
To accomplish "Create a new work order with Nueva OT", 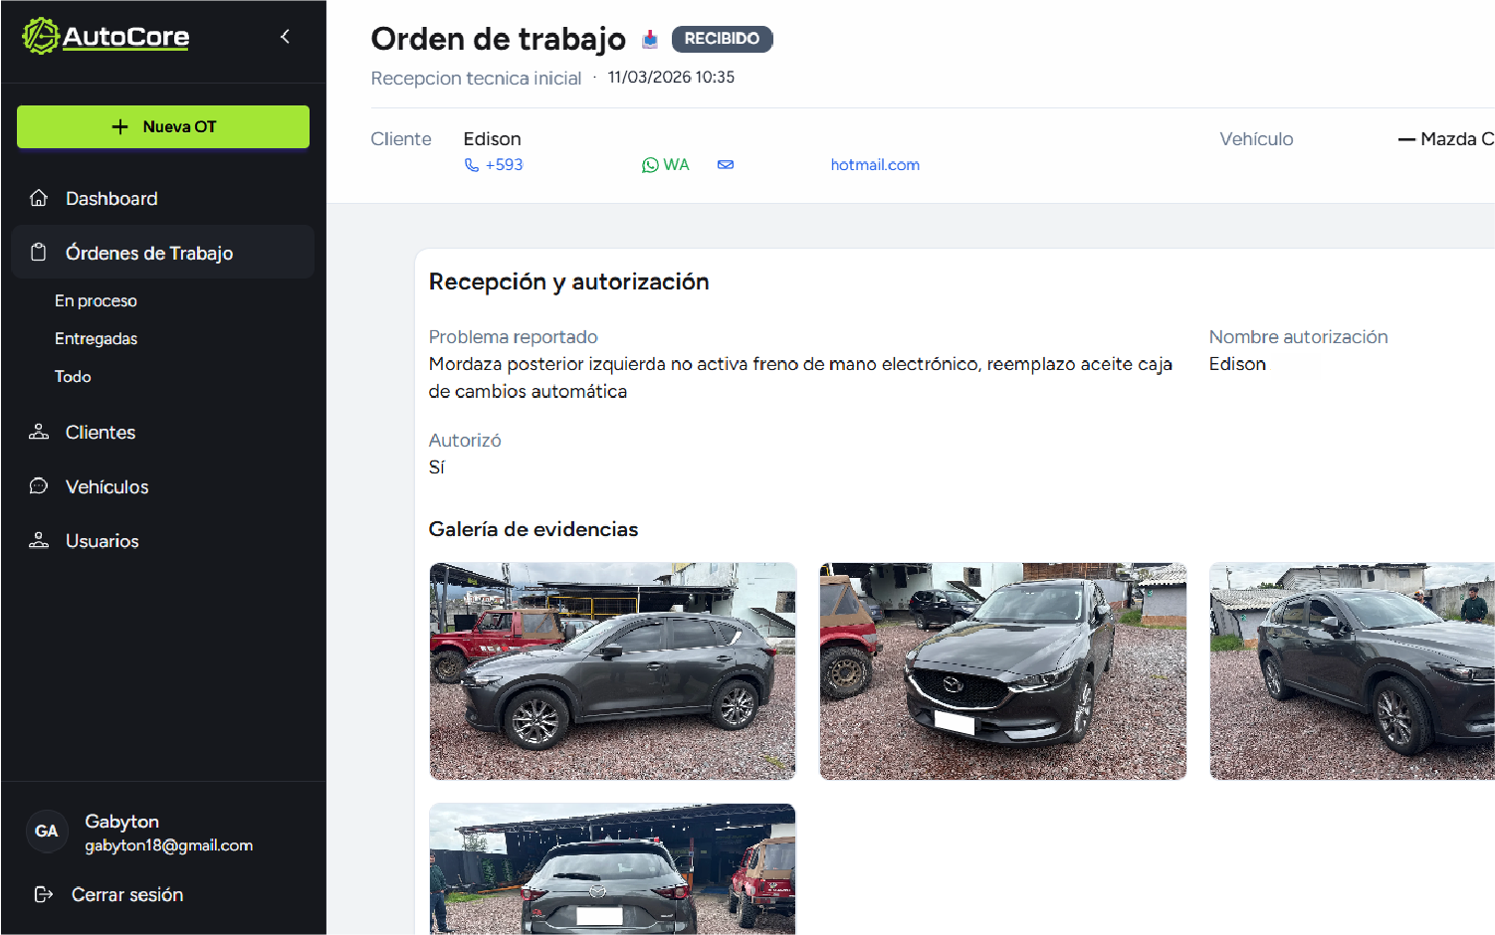I will click(x=163, y=126).
